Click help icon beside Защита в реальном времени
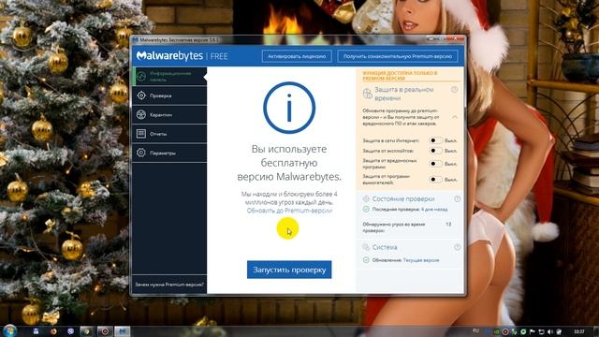 (454, 90)
